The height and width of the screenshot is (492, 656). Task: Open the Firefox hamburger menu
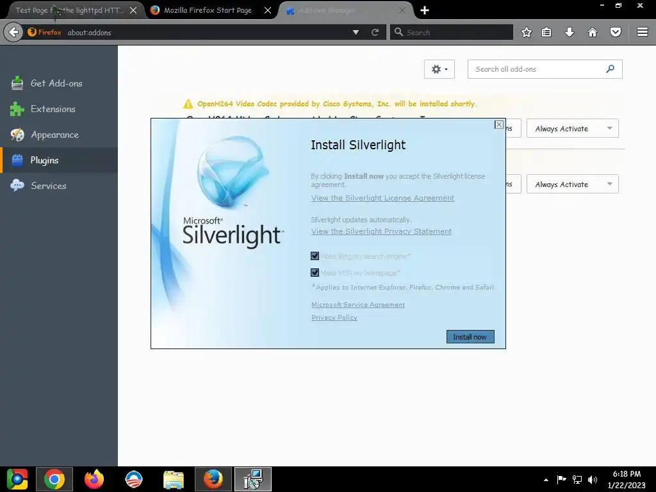(x=643, y=32)
